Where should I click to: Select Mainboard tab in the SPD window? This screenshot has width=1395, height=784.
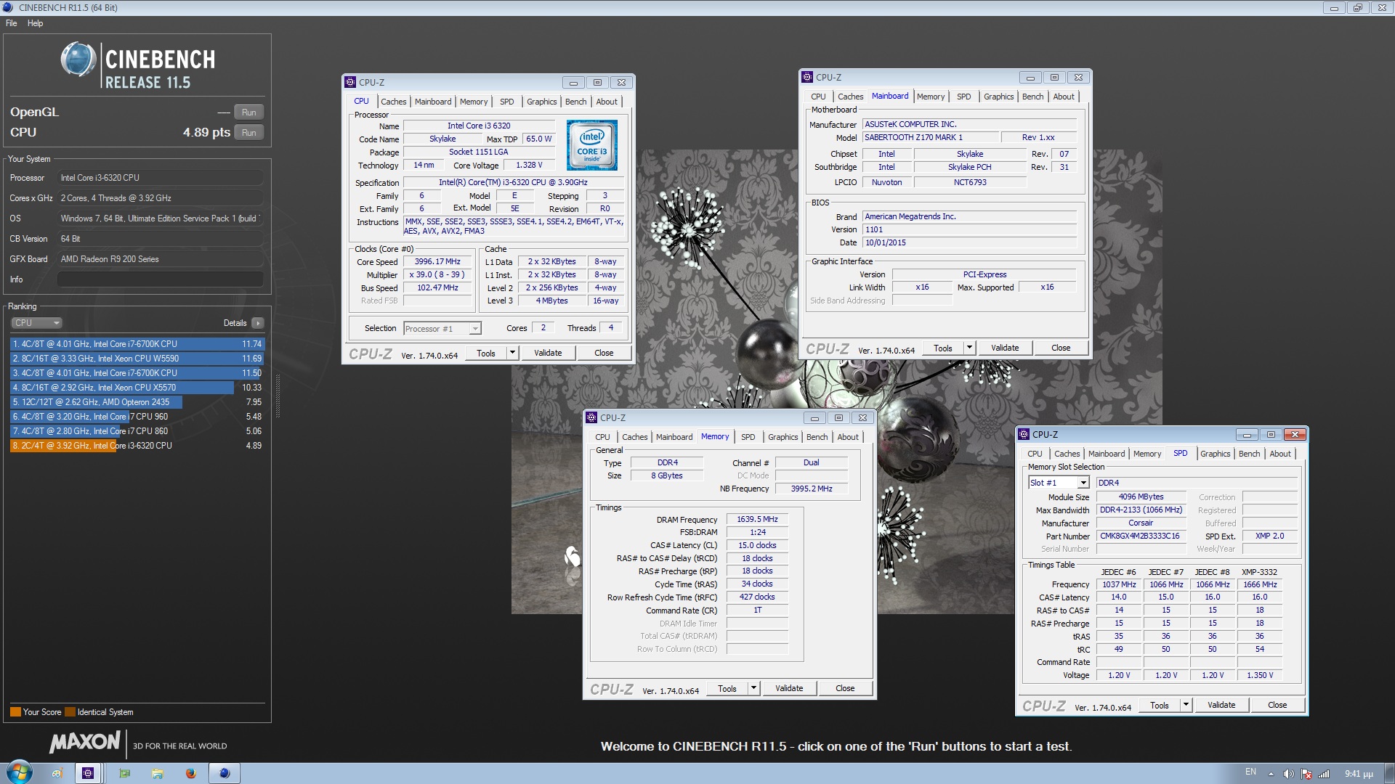1107,454
